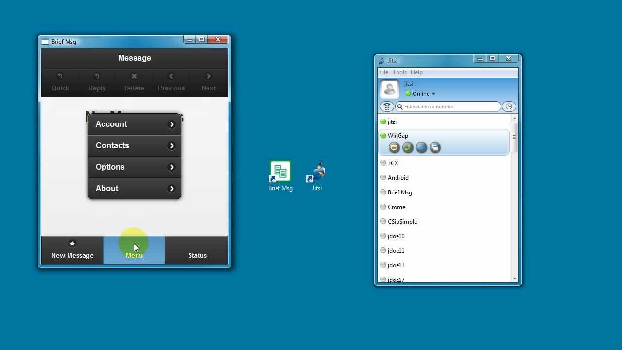
Task: Open the Options submenu arrow
Action: pos(172,167)
